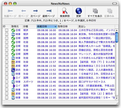
Task: Sort by the 印 column header
Action: [7, 27]
